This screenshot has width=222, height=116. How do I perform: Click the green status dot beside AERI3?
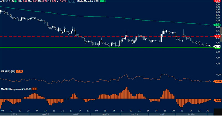click(x=16, y=2)
